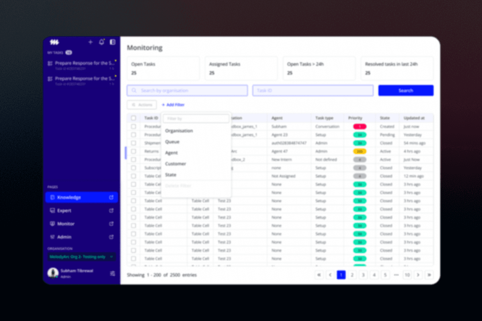Open Monitor in new window icon
This screenshot has height=321, width=482.
112,224
